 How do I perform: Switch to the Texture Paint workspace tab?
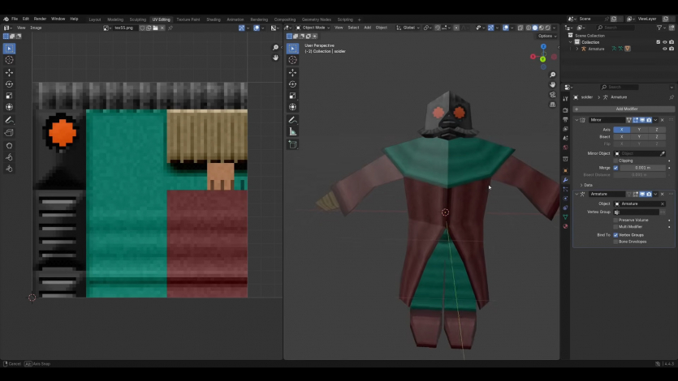point(188,19)
